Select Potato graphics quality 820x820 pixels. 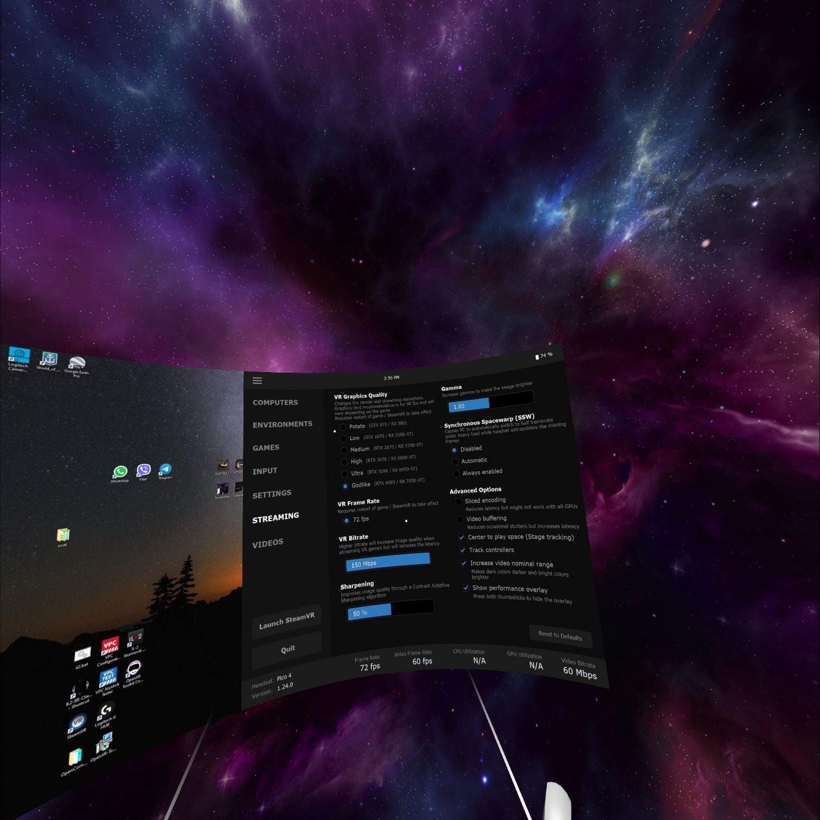coord(343,427)
